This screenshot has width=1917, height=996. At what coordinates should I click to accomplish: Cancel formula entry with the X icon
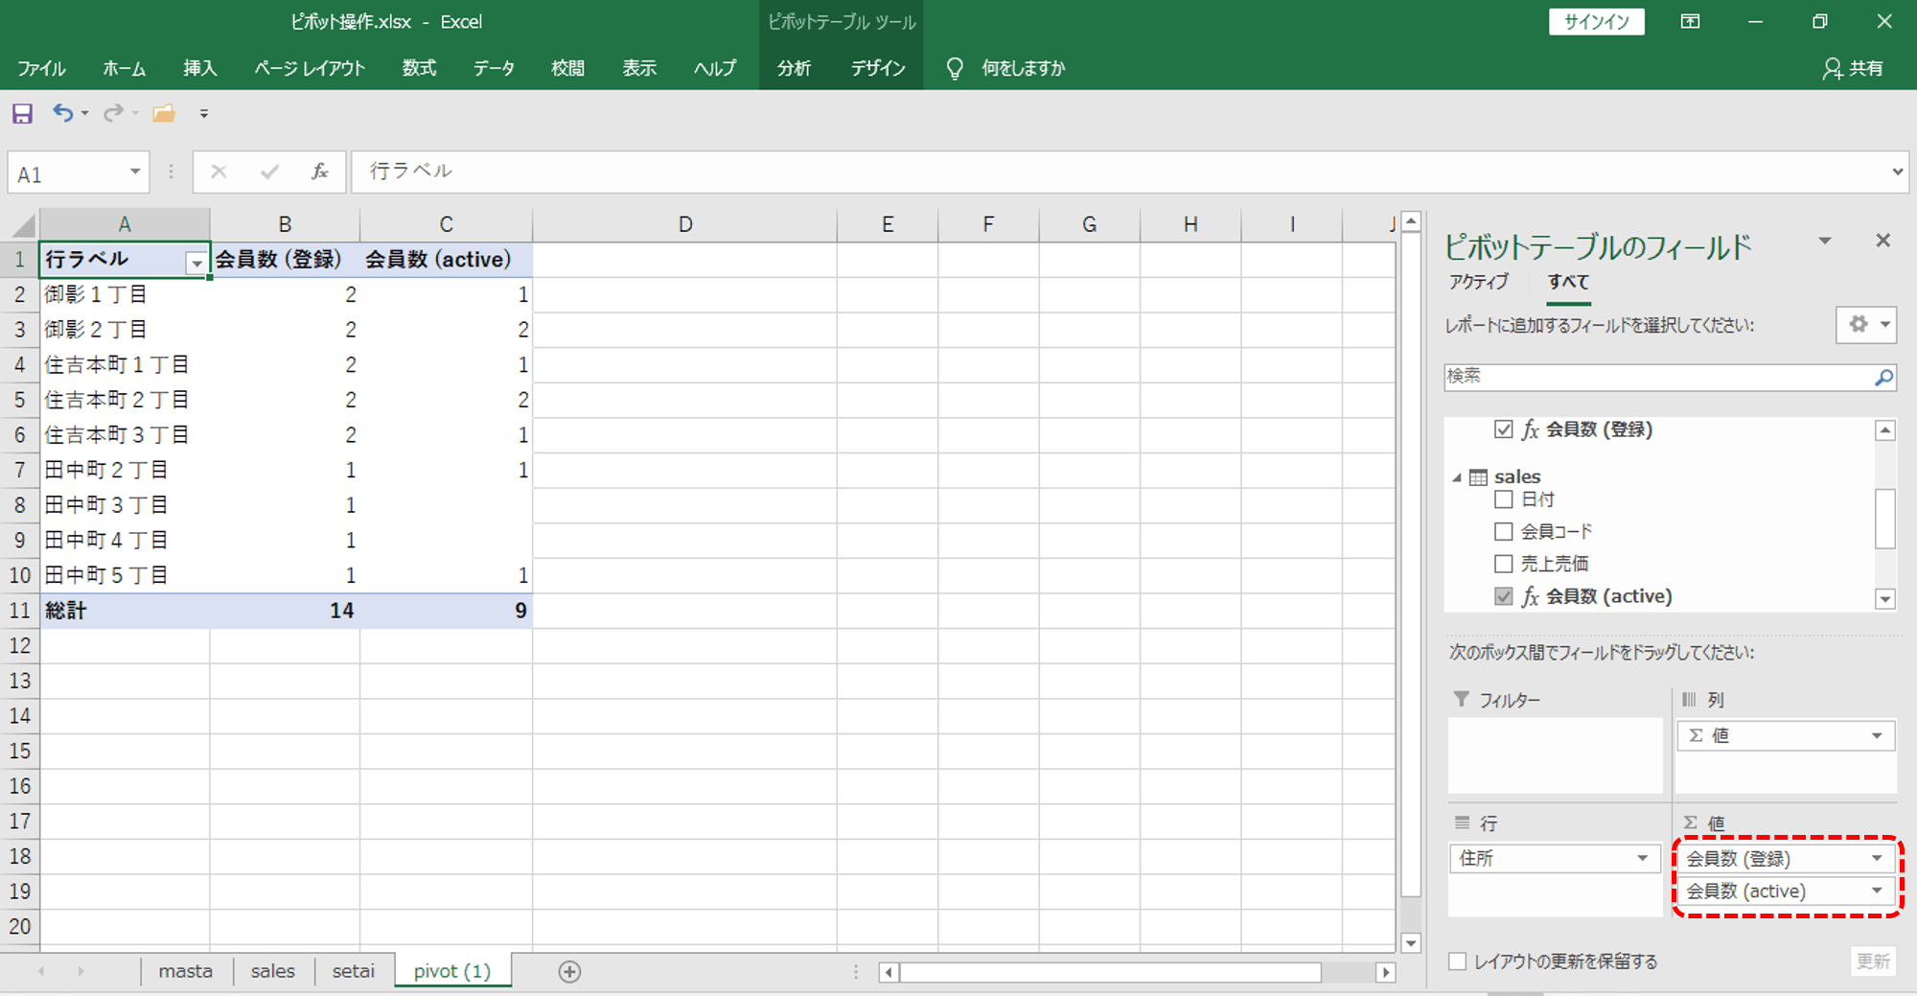pyautogui.click(x=219, y=172)
